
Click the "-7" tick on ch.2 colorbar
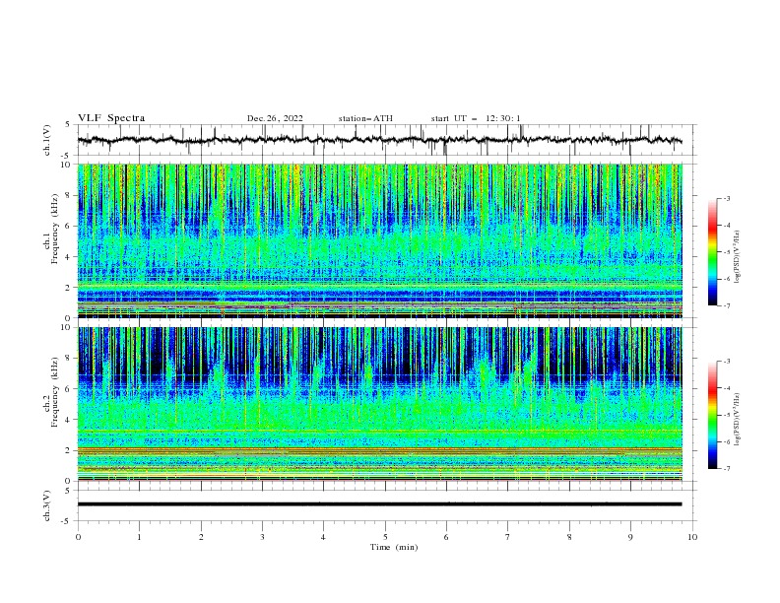(x=726, y=468)
